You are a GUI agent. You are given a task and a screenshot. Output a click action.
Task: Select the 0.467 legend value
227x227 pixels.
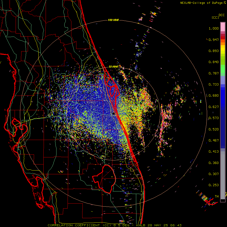point(214,140)
